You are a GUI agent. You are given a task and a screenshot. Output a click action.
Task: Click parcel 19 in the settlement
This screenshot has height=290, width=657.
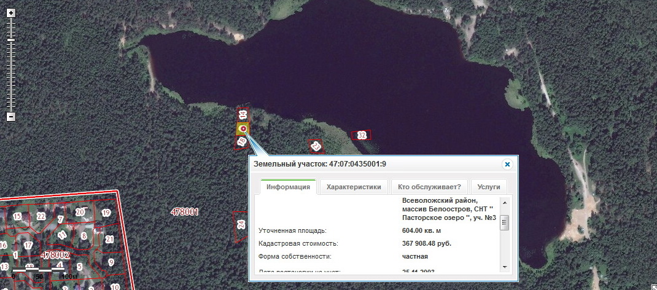pyautogui.click(x=106, y=213)
